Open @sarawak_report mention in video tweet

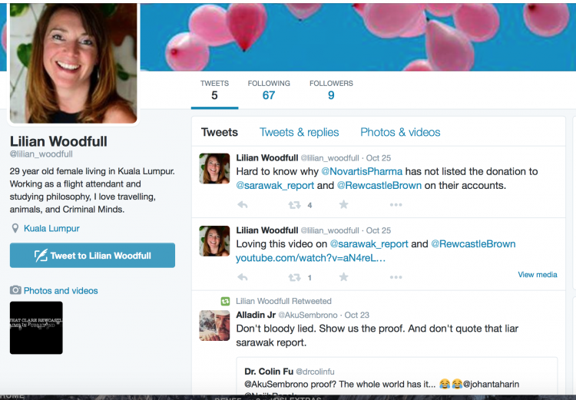tap(369, 244)
